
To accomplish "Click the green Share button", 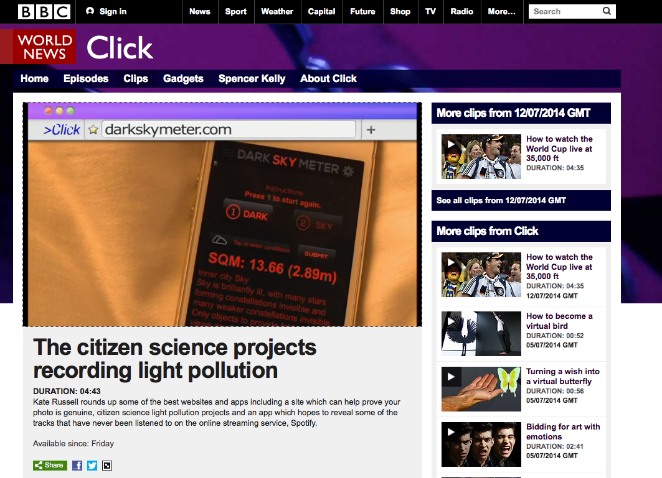I will coord(50,466).
